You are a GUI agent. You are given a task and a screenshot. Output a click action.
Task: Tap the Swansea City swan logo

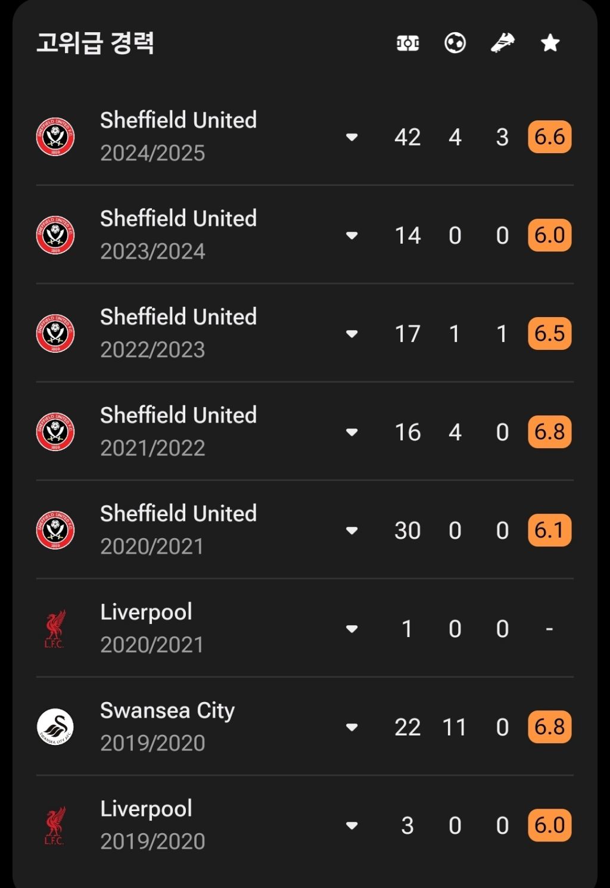[x=55, y=726]
